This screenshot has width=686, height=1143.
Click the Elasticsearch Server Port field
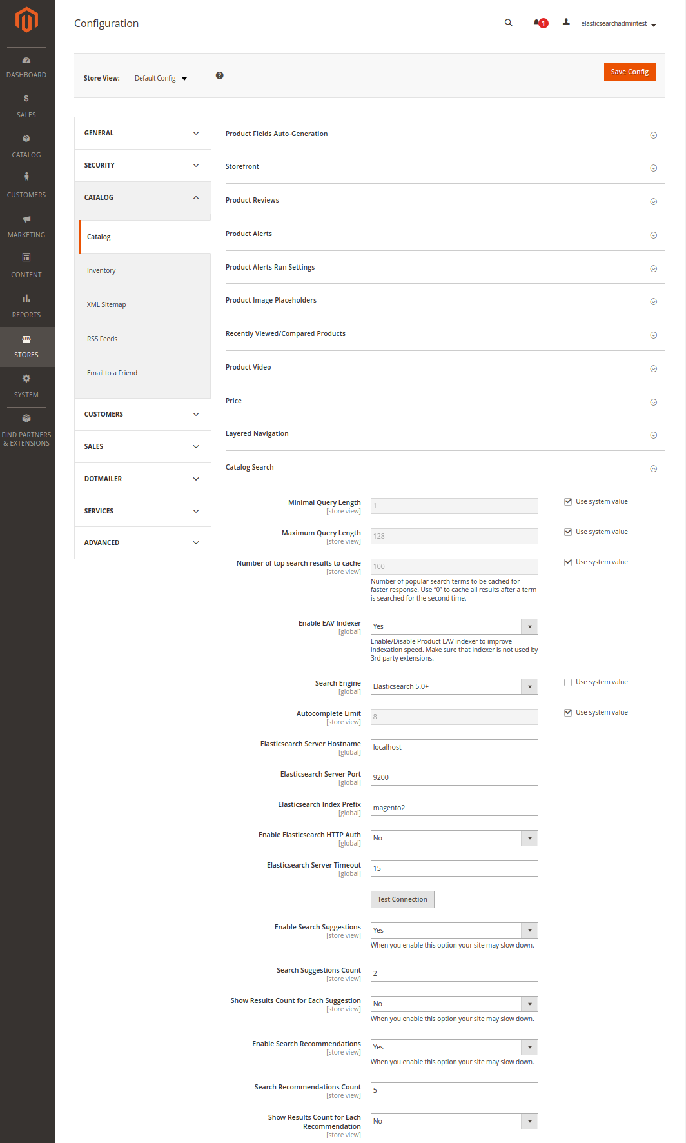(x=455, y=777)
